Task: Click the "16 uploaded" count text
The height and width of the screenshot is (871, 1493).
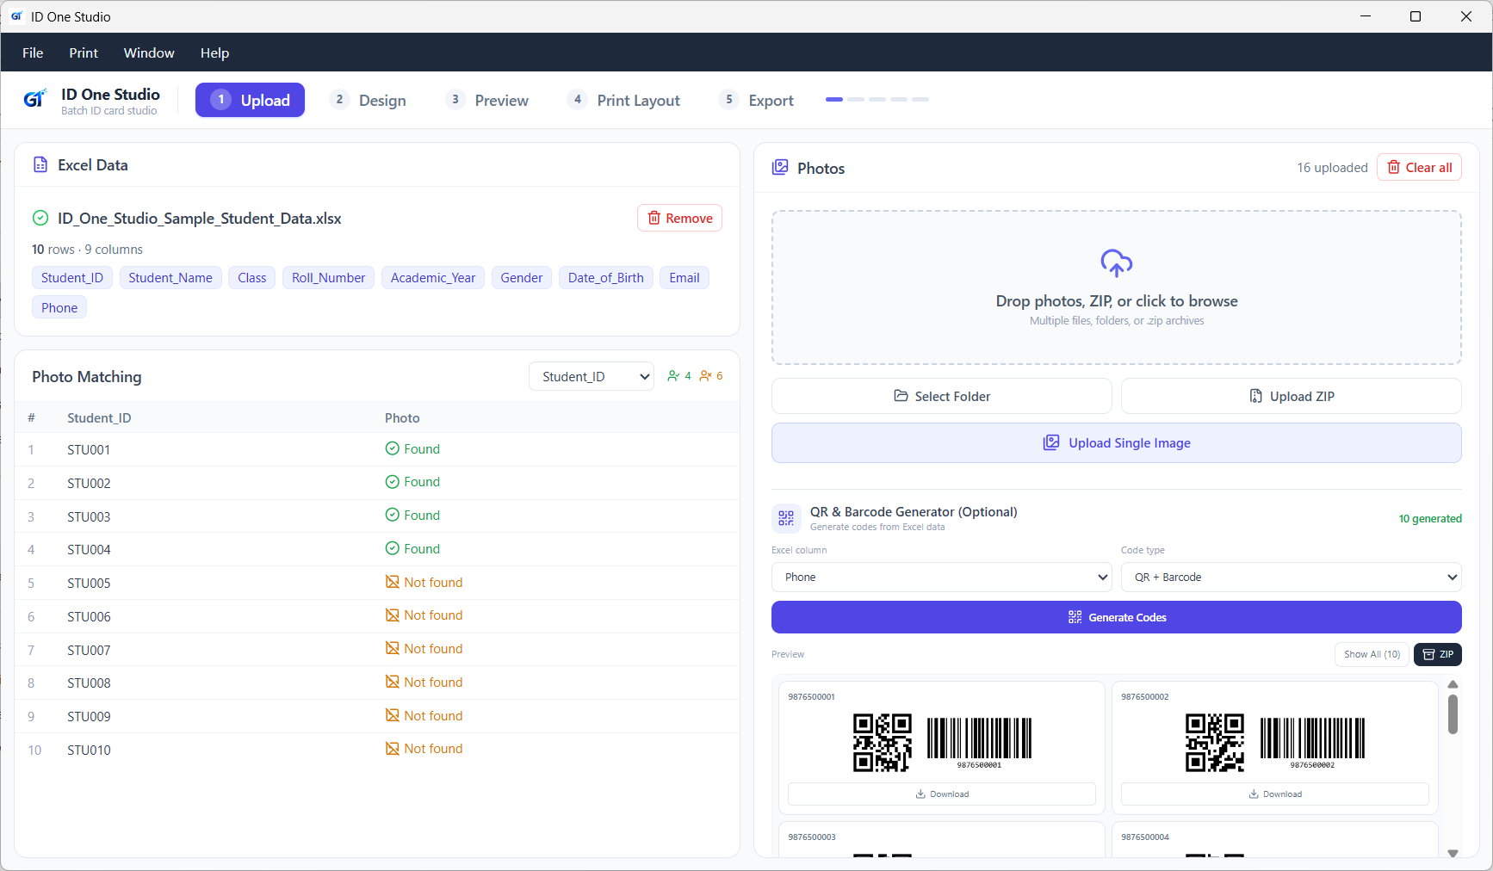Action: [1333, 168]
